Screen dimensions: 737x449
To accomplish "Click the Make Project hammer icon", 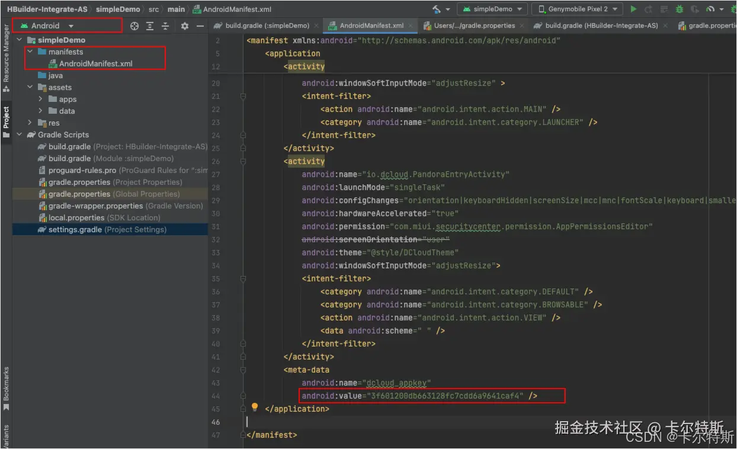I will pos(437,9).
